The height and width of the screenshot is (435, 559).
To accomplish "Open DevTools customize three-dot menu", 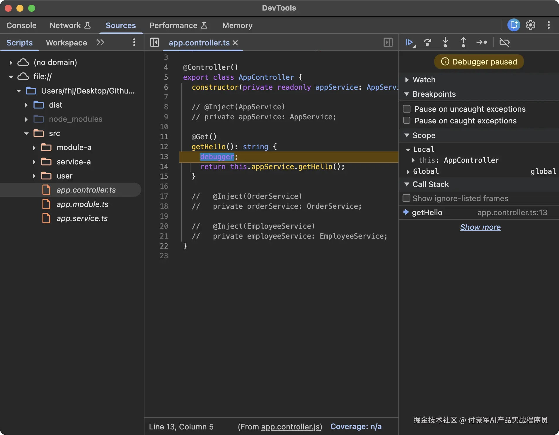I will tap(549, 25).
